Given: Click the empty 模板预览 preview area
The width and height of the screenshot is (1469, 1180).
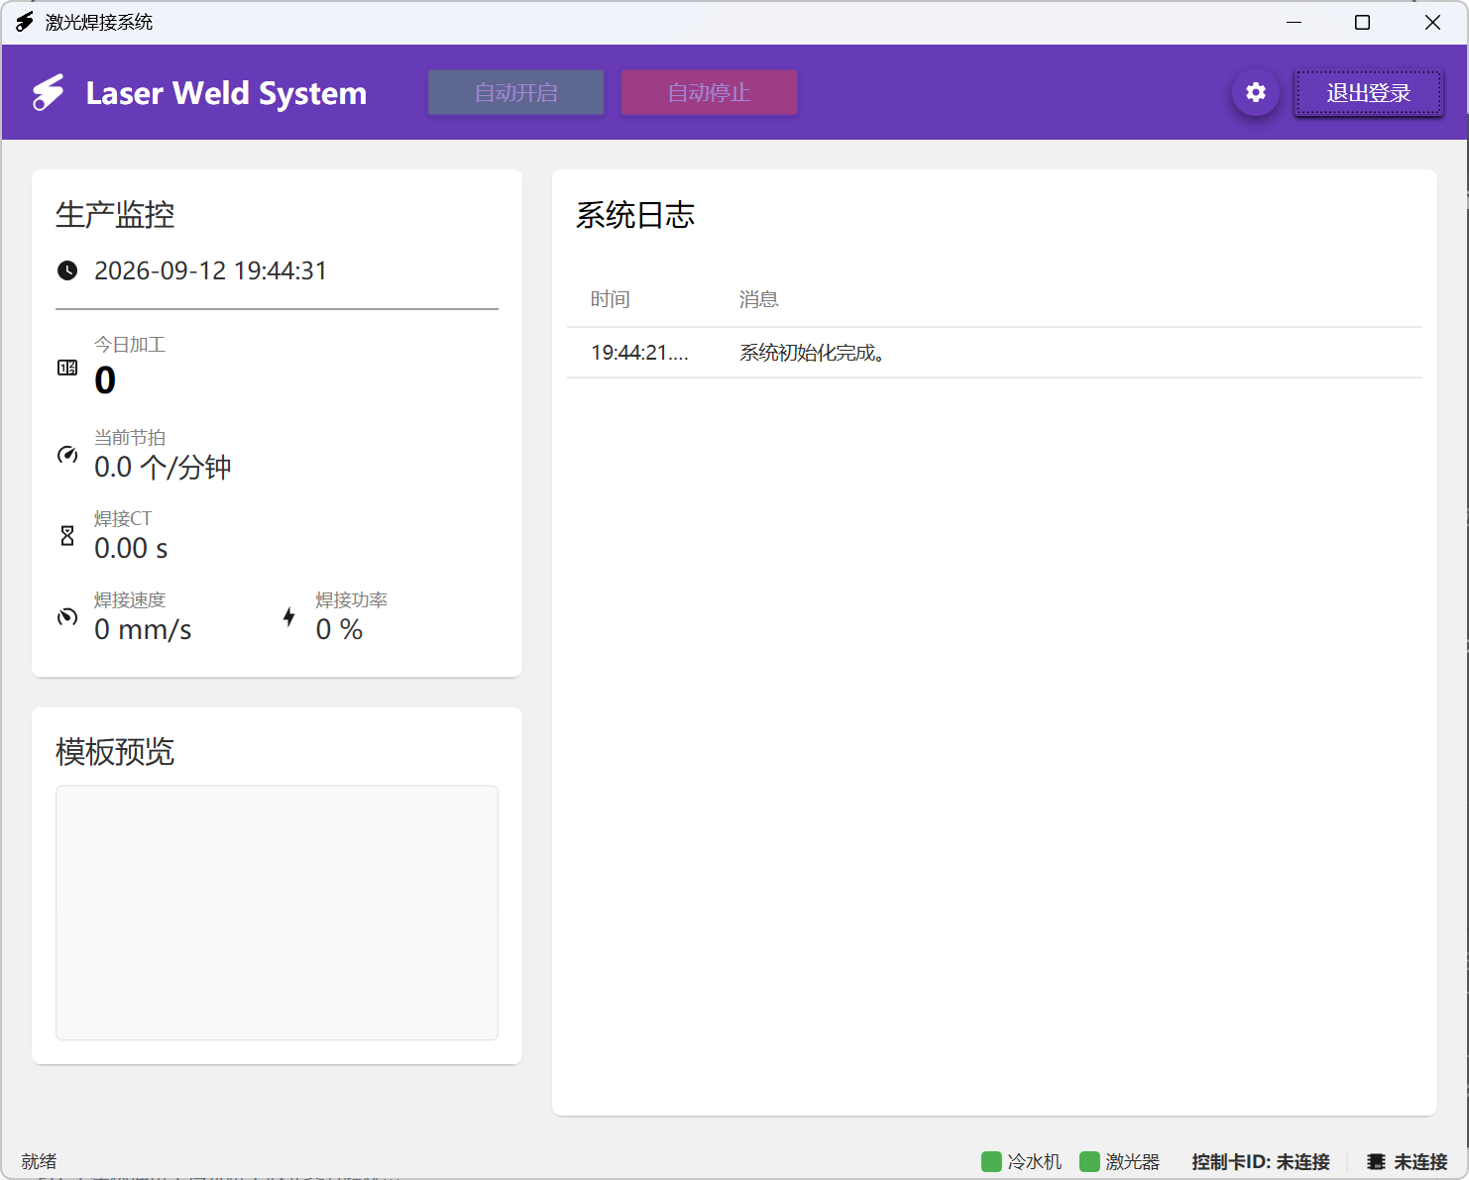Looking at the screenshot, I should click(277, 912).
